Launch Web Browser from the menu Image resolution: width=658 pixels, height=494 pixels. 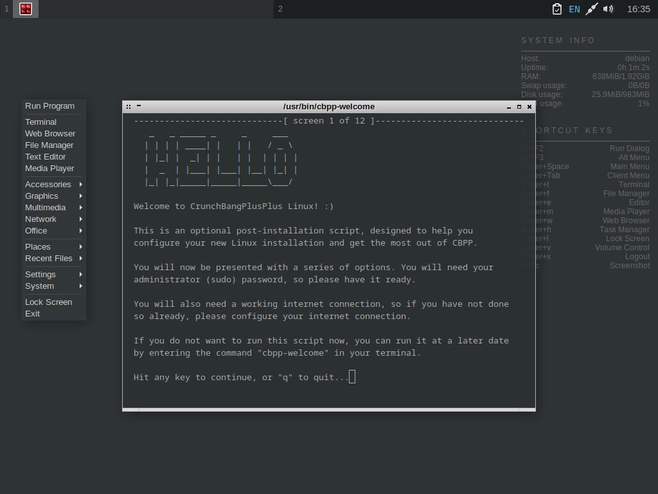(x=50, y=133)
